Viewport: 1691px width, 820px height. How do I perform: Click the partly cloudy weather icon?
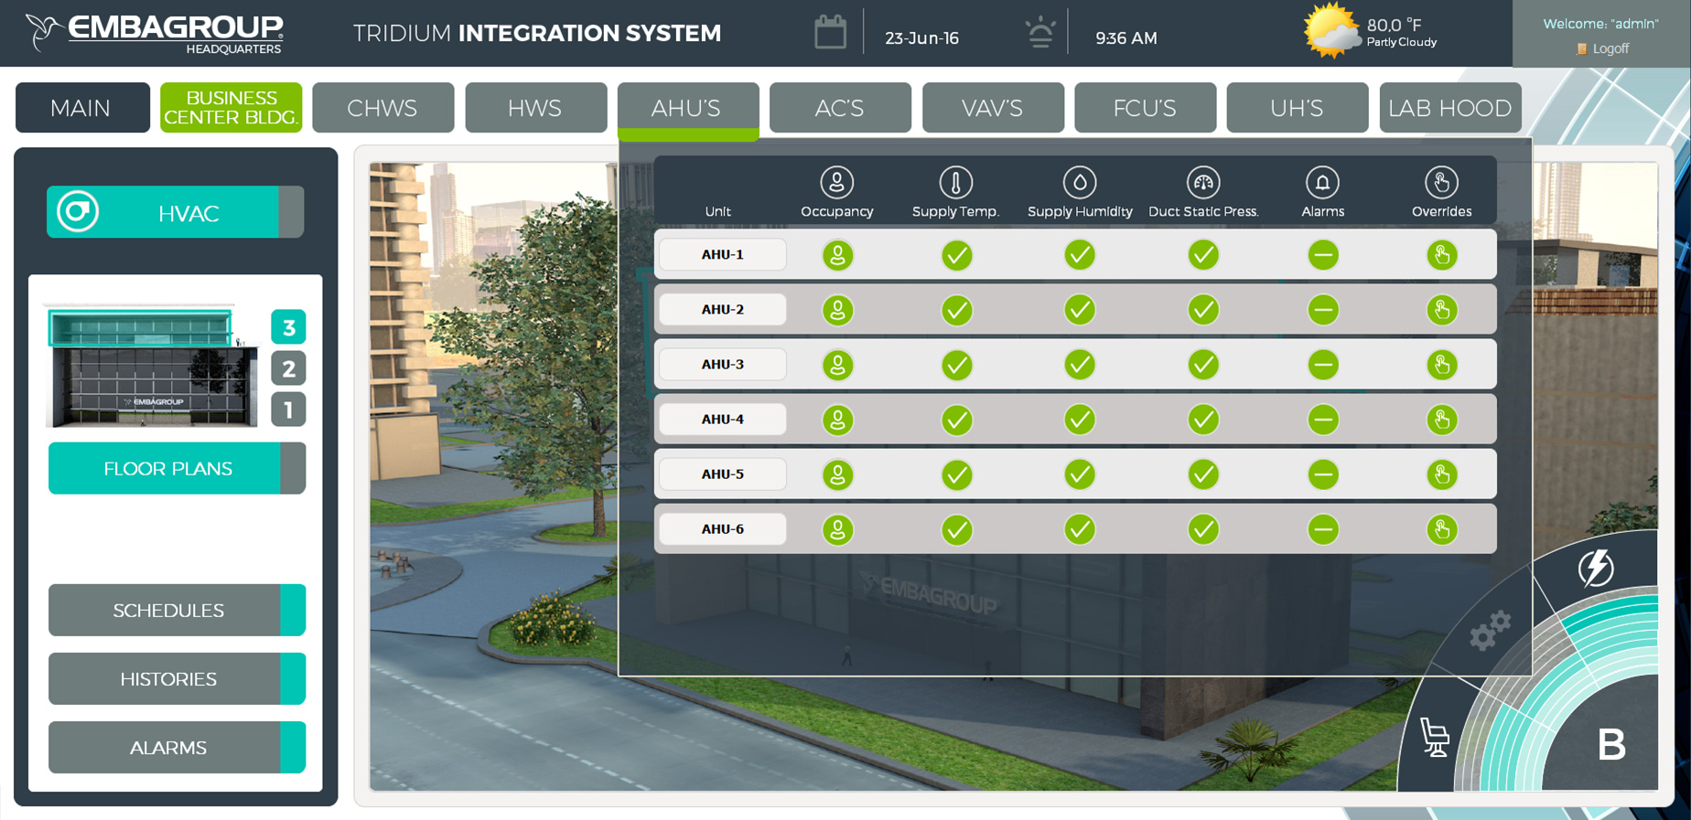tap(1331, 30)
